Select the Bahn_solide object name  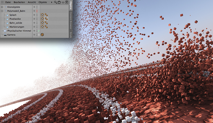point(16,23)
